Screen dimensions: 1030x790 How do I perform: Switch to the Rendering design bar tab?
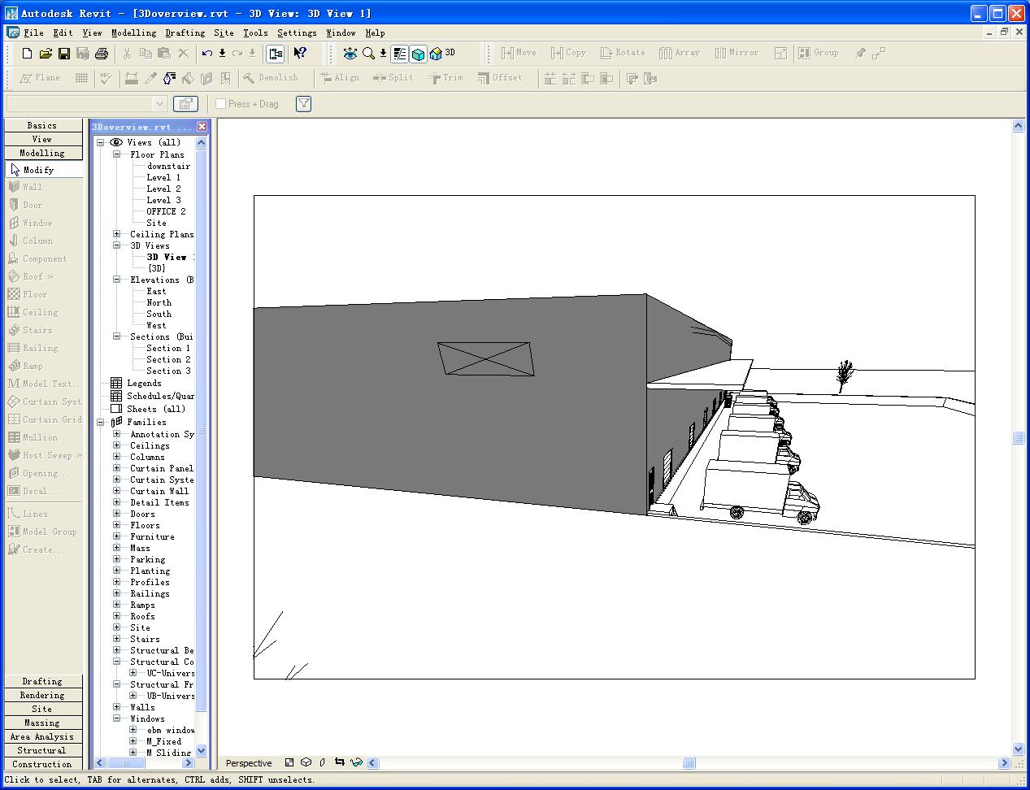(42, 696)
